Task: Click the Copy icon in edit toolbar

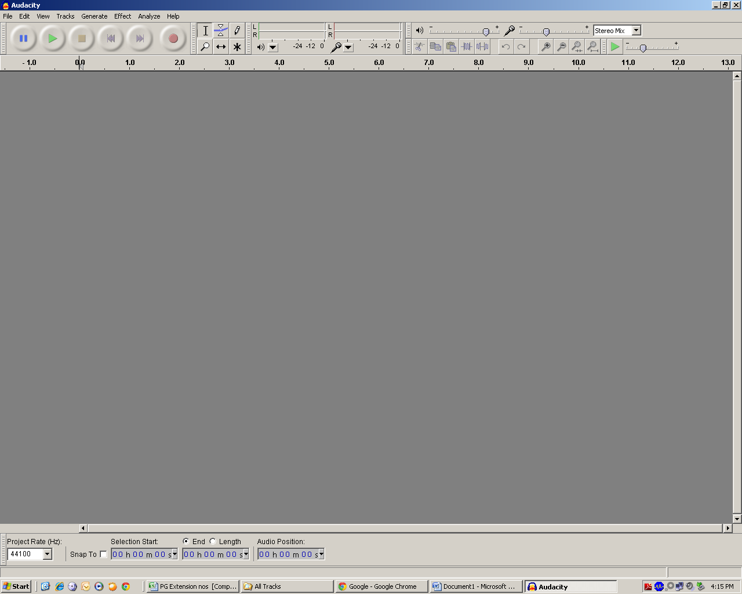Action: [x=435, y=46]
